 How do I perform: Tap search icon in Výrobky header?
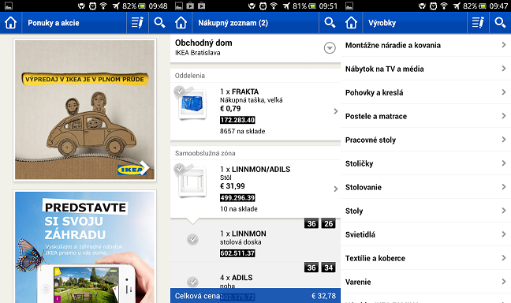[500, 23]
